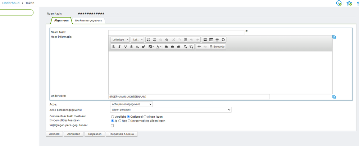Click the Redo arrow icon
The height and width of the screenshot is (146, 359).
coord(197,39)
